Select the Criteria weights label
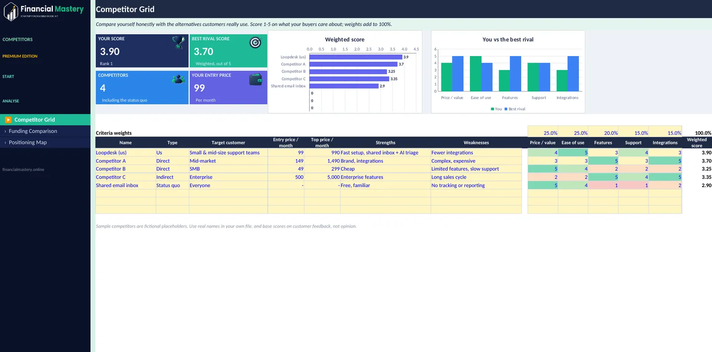This screenshot has height=352, width=712. point(114,133)
